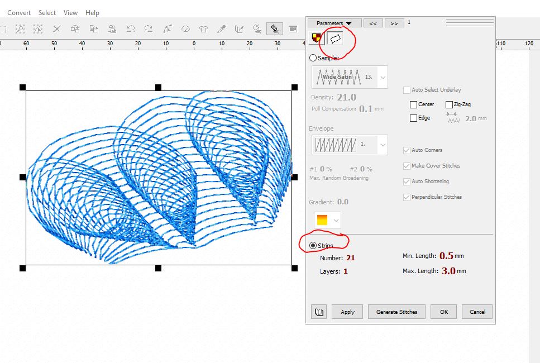Toggle Make Cover Stitches checkbox
The width and height of the screenshot is (540, 363).
[407, 166]
